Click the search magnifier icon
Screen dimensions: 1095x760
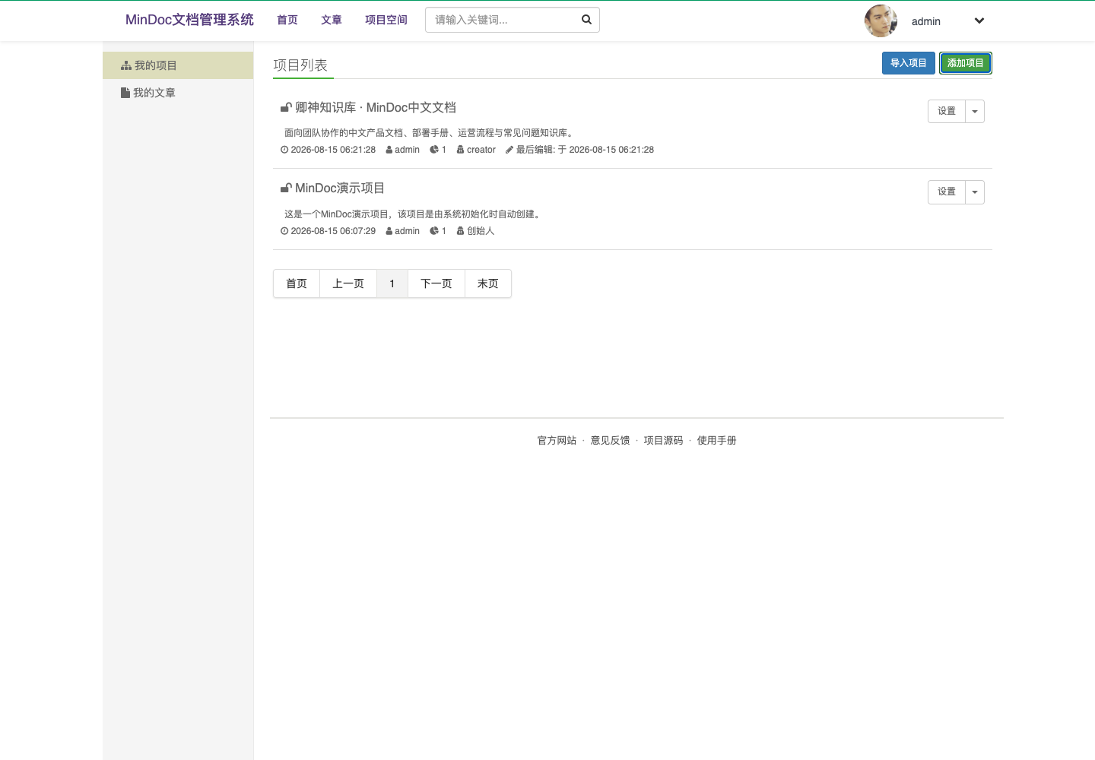coord(586,20)
